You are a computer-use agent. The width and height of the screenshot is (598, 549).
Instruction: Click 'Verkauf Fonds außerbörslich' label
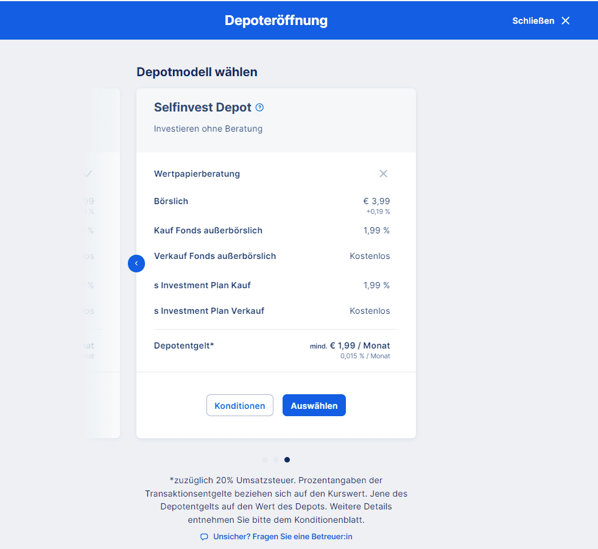point(215,256)
